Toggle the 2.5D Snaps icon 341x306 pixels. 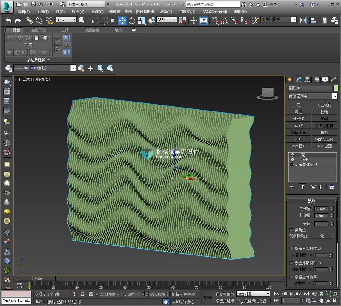click(215, 21)
